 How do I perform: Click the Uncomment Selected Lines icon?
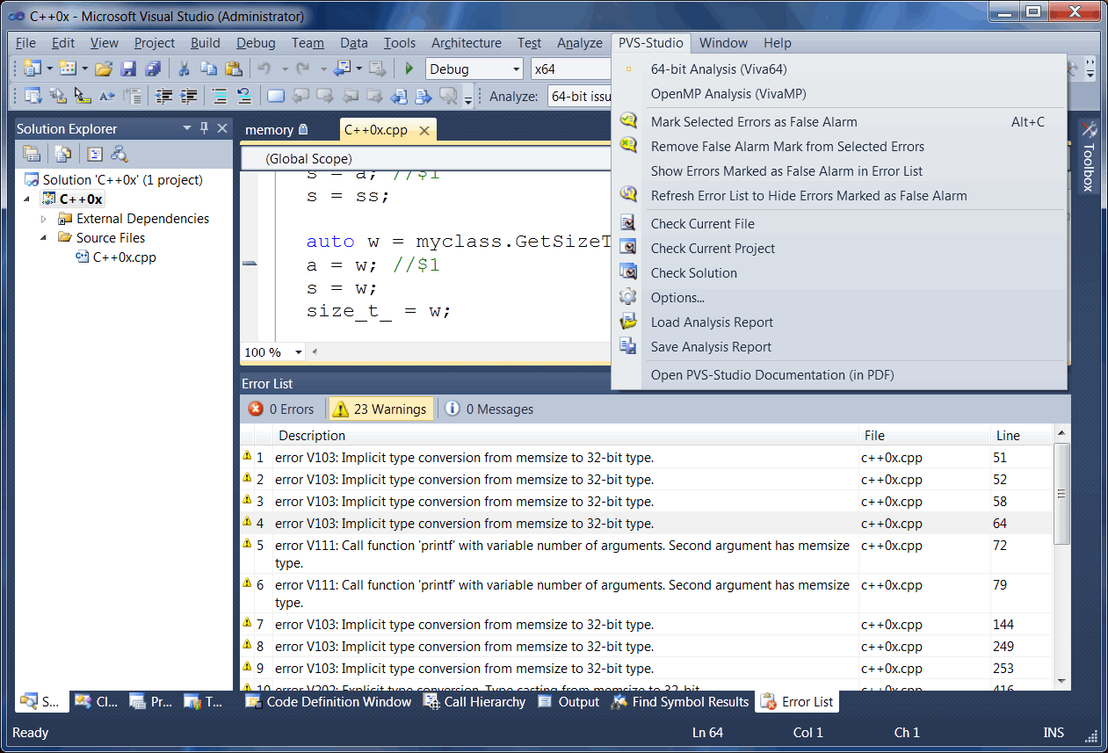click(244, 96)
